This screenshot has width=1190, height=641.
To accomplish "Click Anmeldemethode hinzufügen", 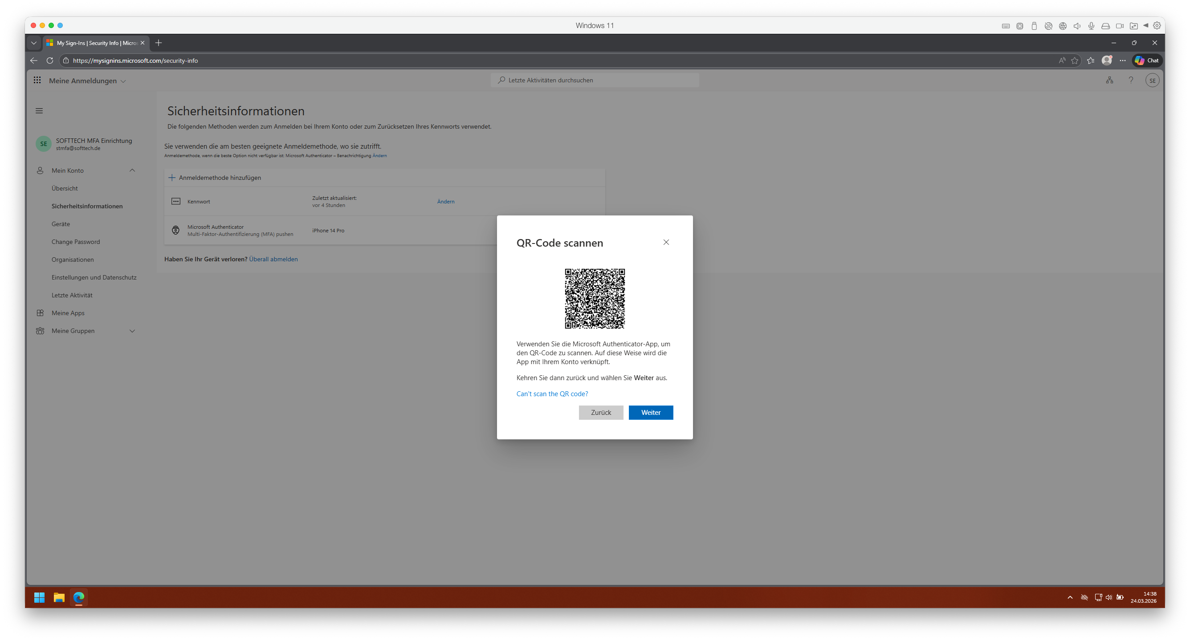I will coord(215,178).
